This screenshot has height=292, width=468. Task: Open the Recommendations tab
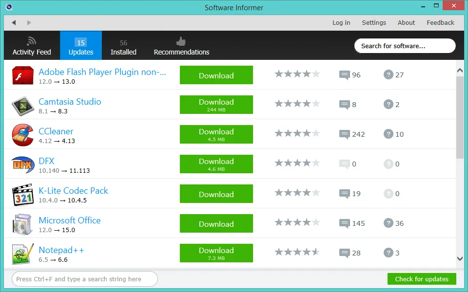(181, 46)
